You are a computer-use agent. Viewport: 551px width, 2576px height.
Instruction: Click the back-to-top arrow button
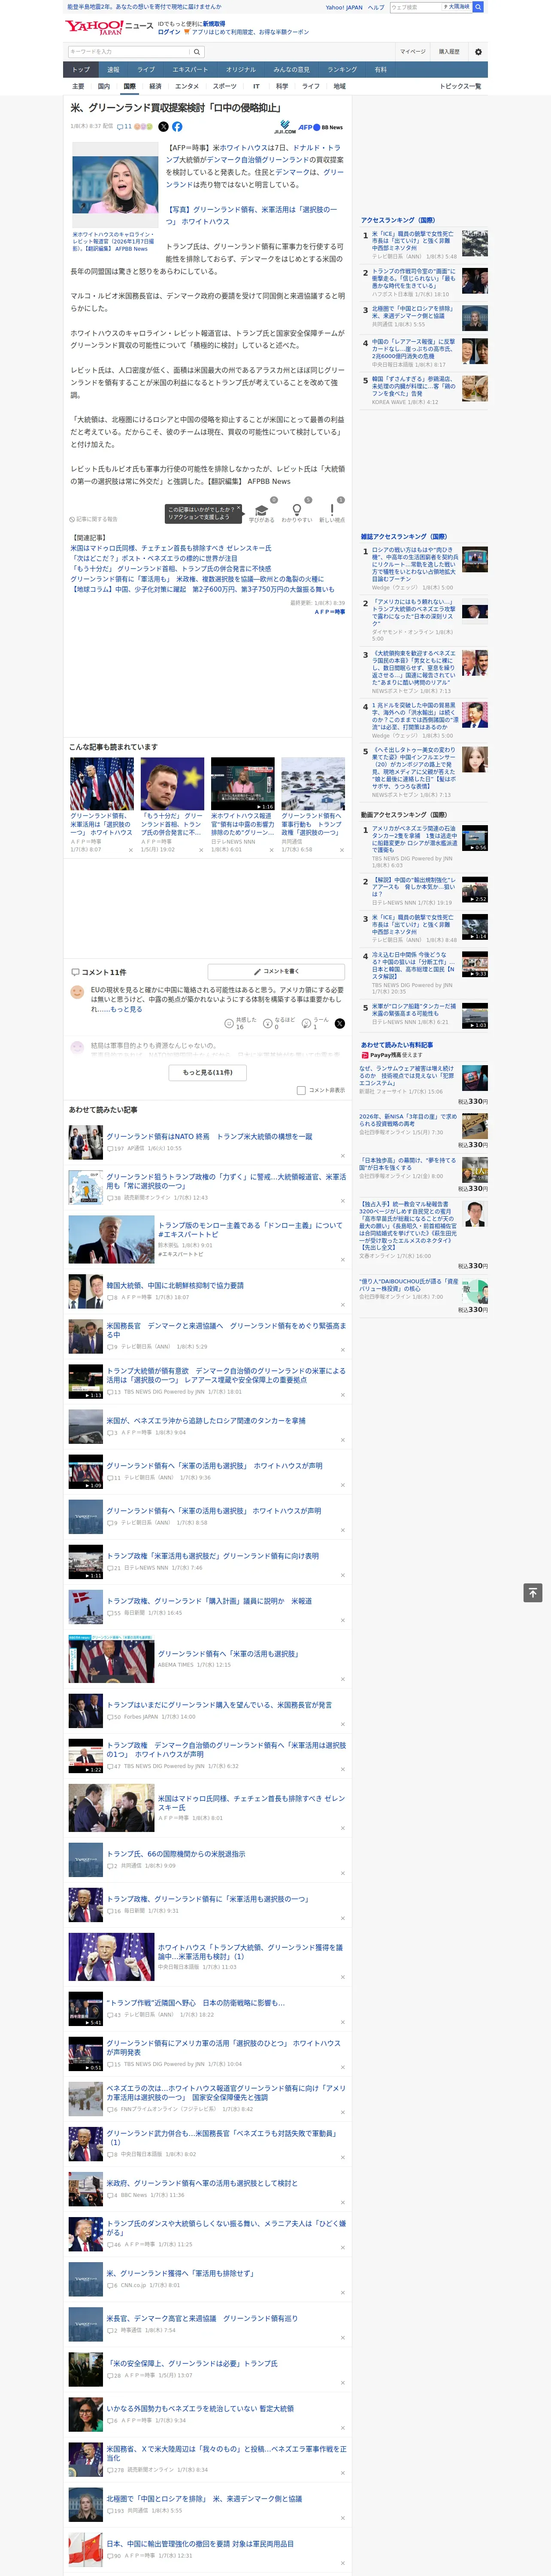point(533,1593)
